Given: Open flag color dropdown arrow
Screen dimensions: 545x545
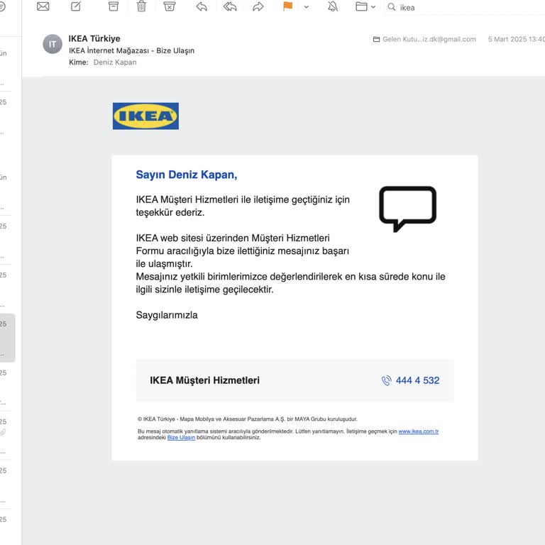Looking at the screenshot, I should click(307, 7).
